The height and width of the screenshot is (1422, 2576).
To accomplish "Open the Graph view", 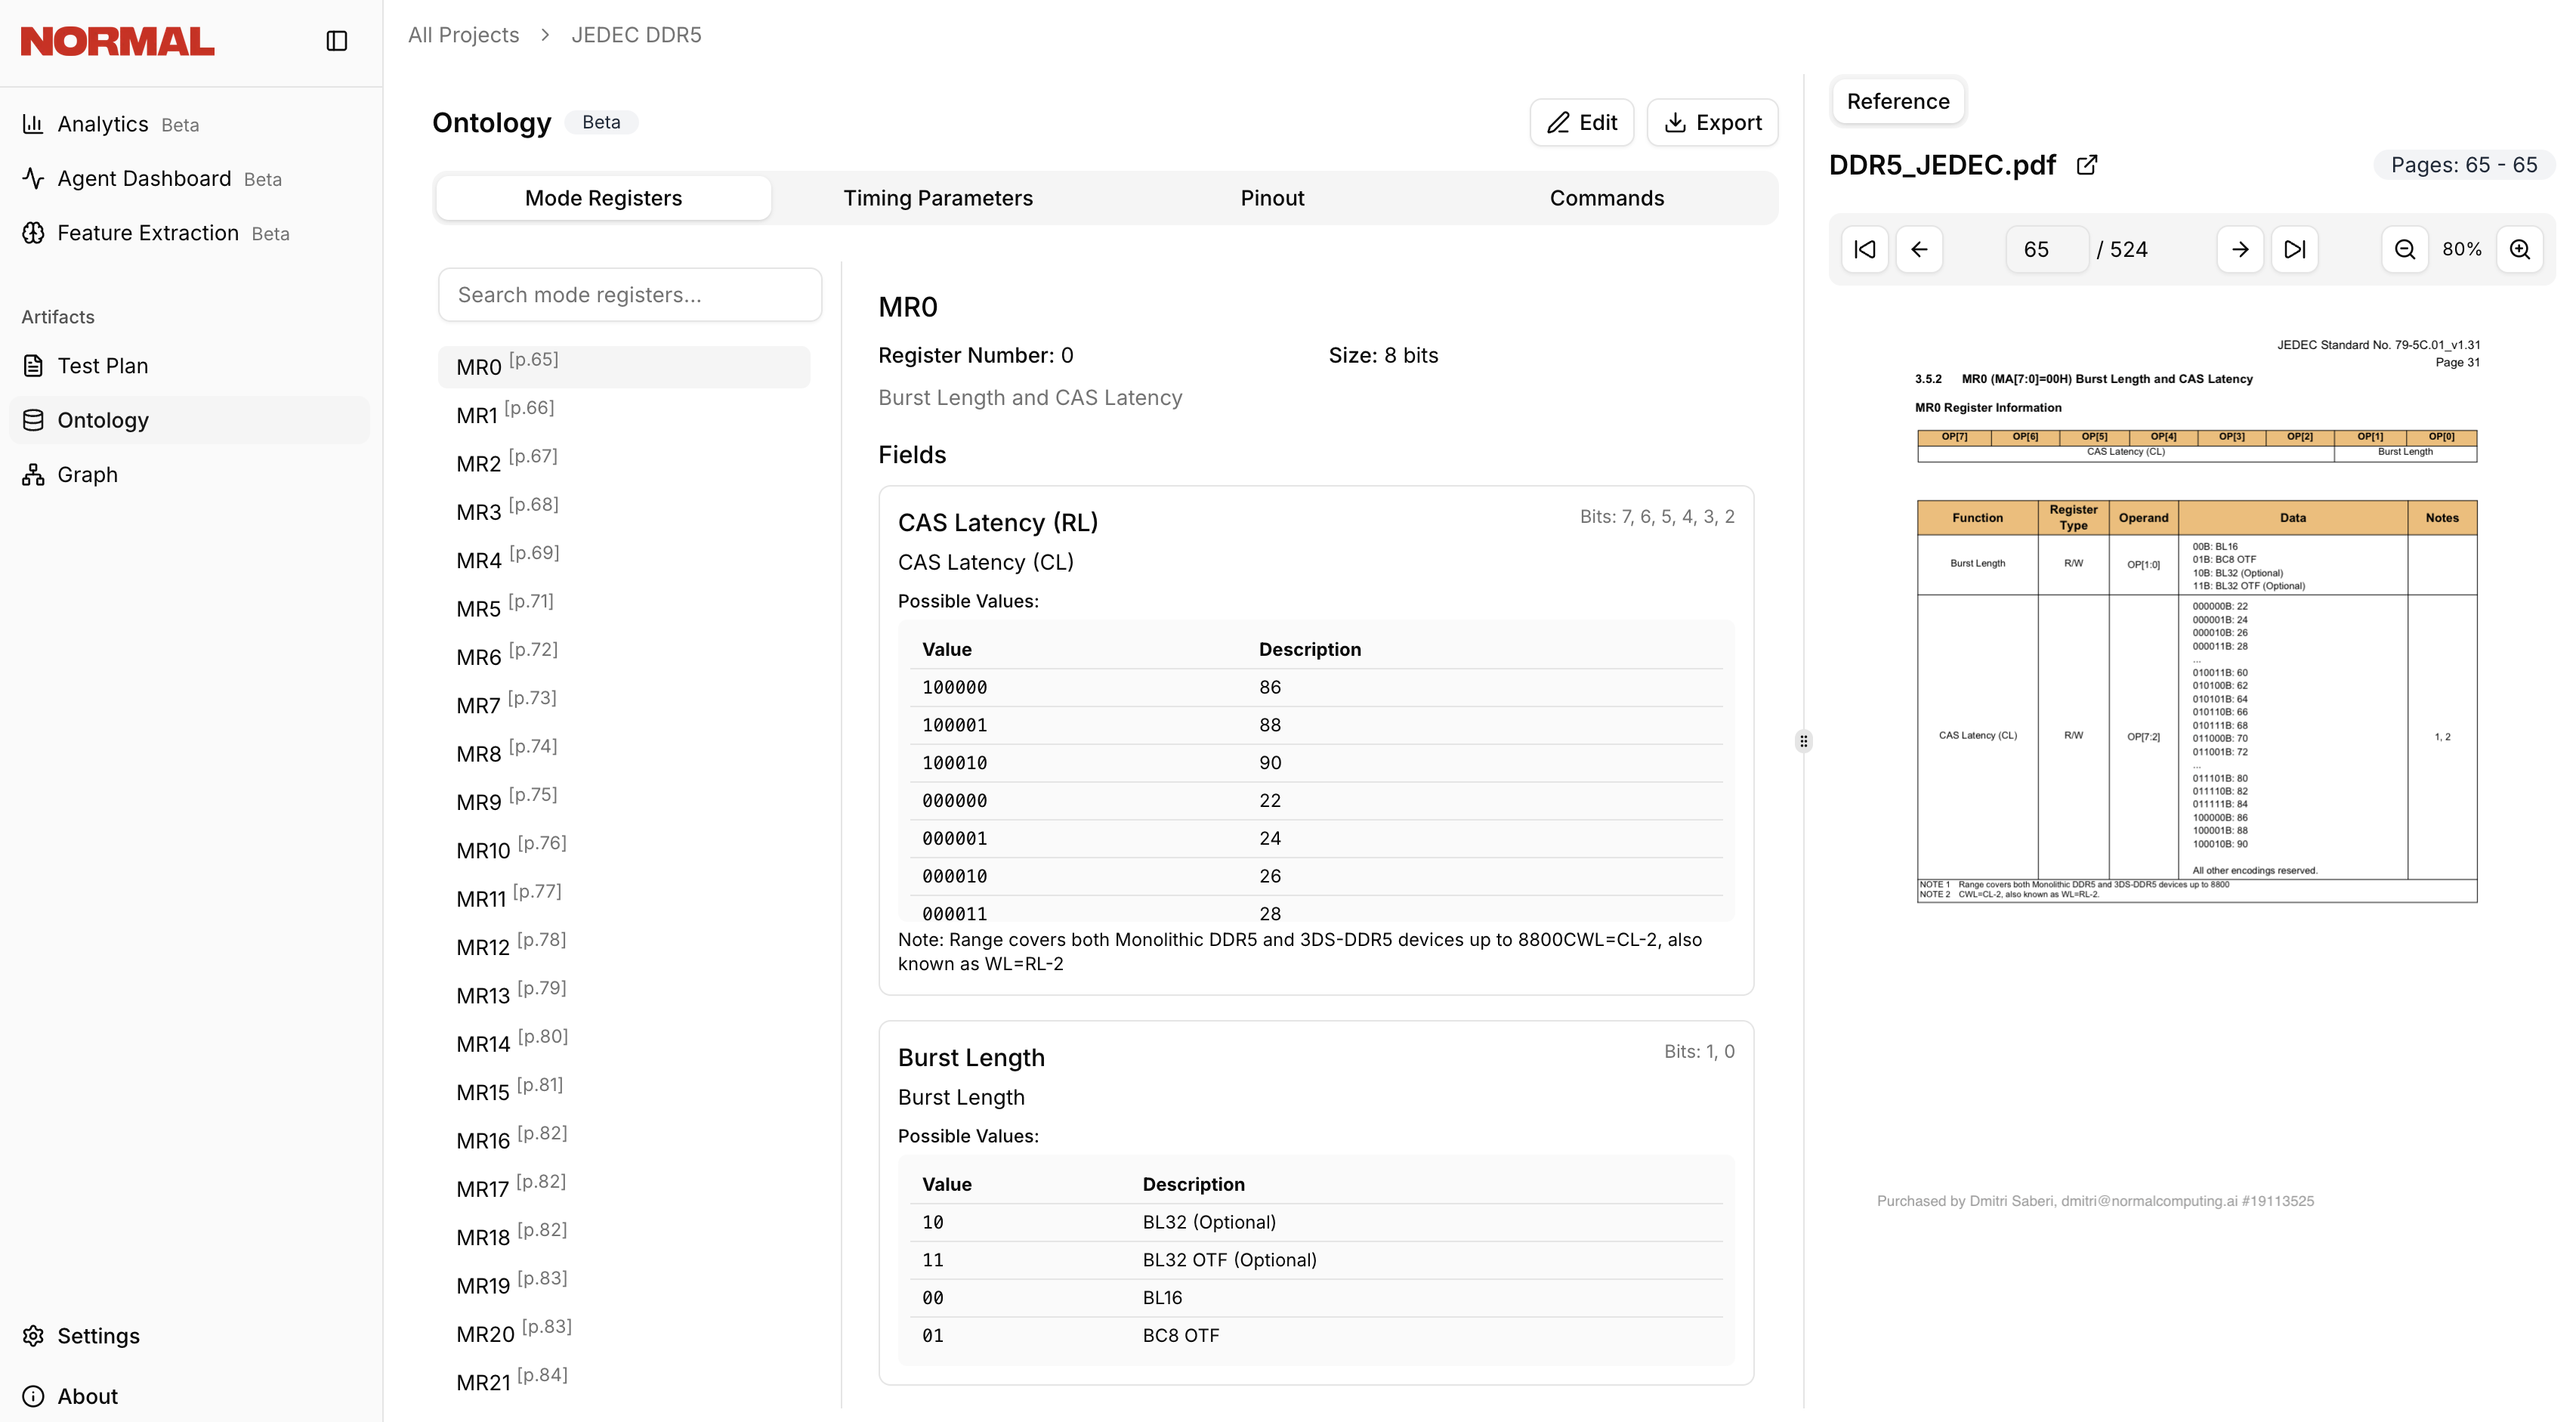I will (x=87, y=474).
